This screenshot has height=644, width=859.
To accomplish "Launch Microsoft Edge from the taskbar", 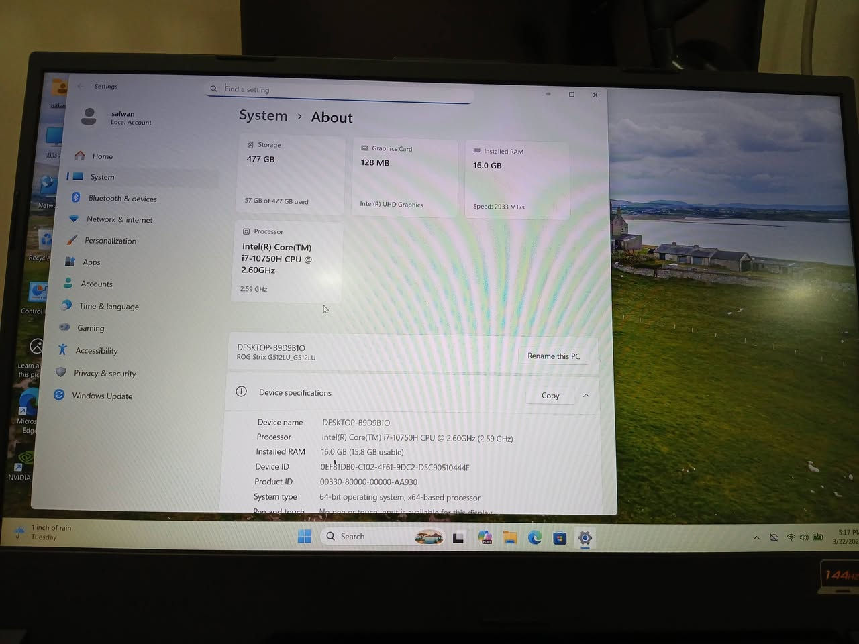I will [535, 537].
